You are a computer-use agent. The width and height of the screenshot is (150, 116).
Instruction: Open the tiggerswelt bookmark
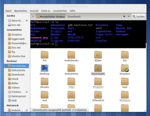pos(16,39)
